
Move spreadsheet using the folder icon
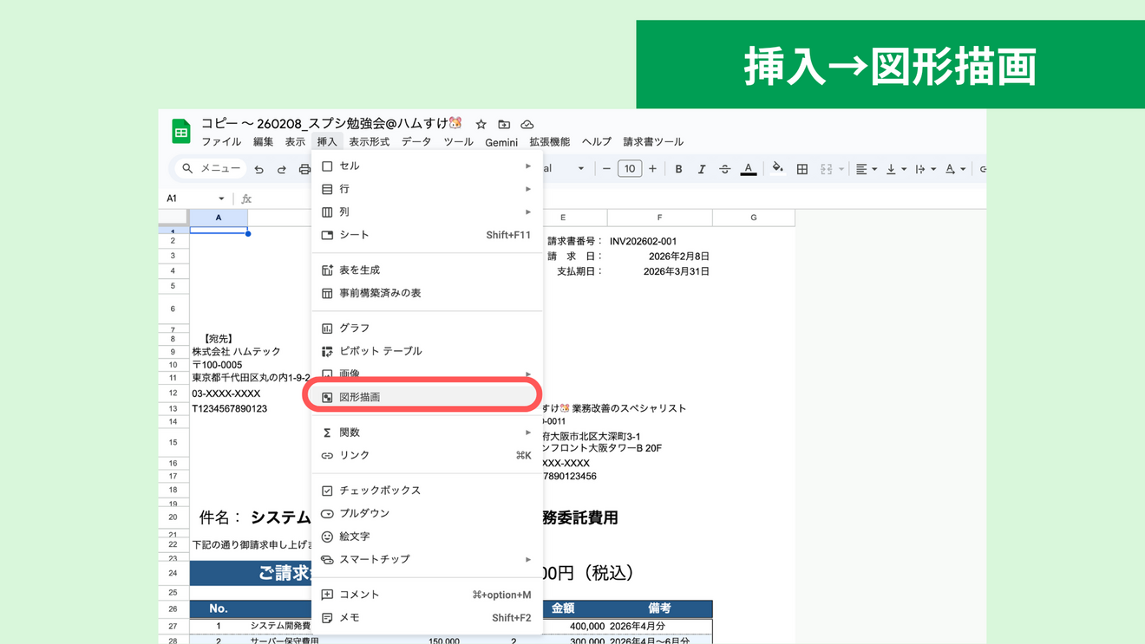click(504, 124)
